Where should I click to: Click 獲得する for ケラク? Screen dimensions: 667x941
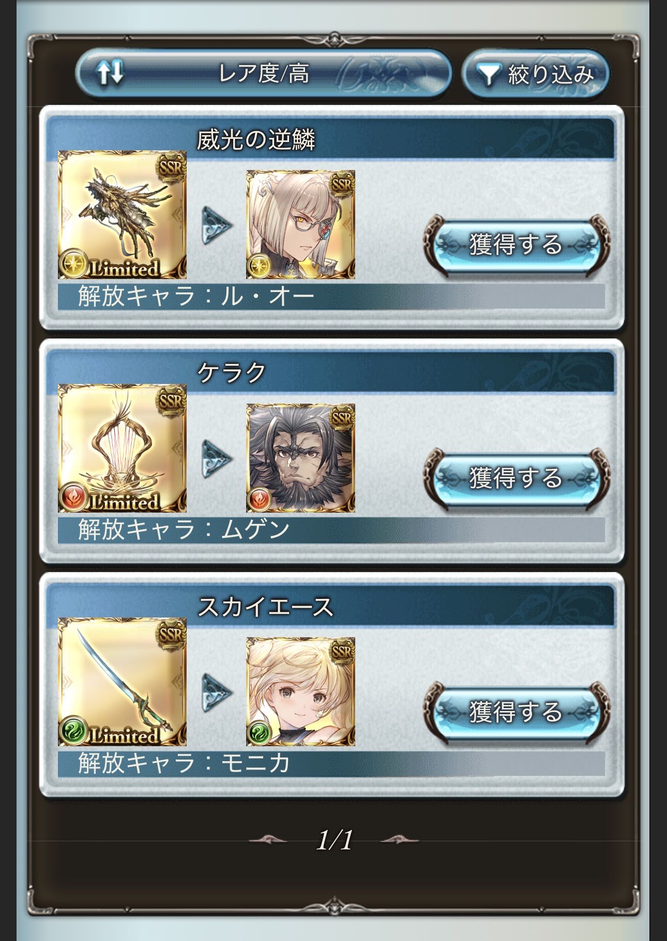[x=516, y=479]
